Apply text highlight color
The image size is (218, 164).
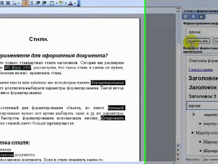click(x=61, y=3)
